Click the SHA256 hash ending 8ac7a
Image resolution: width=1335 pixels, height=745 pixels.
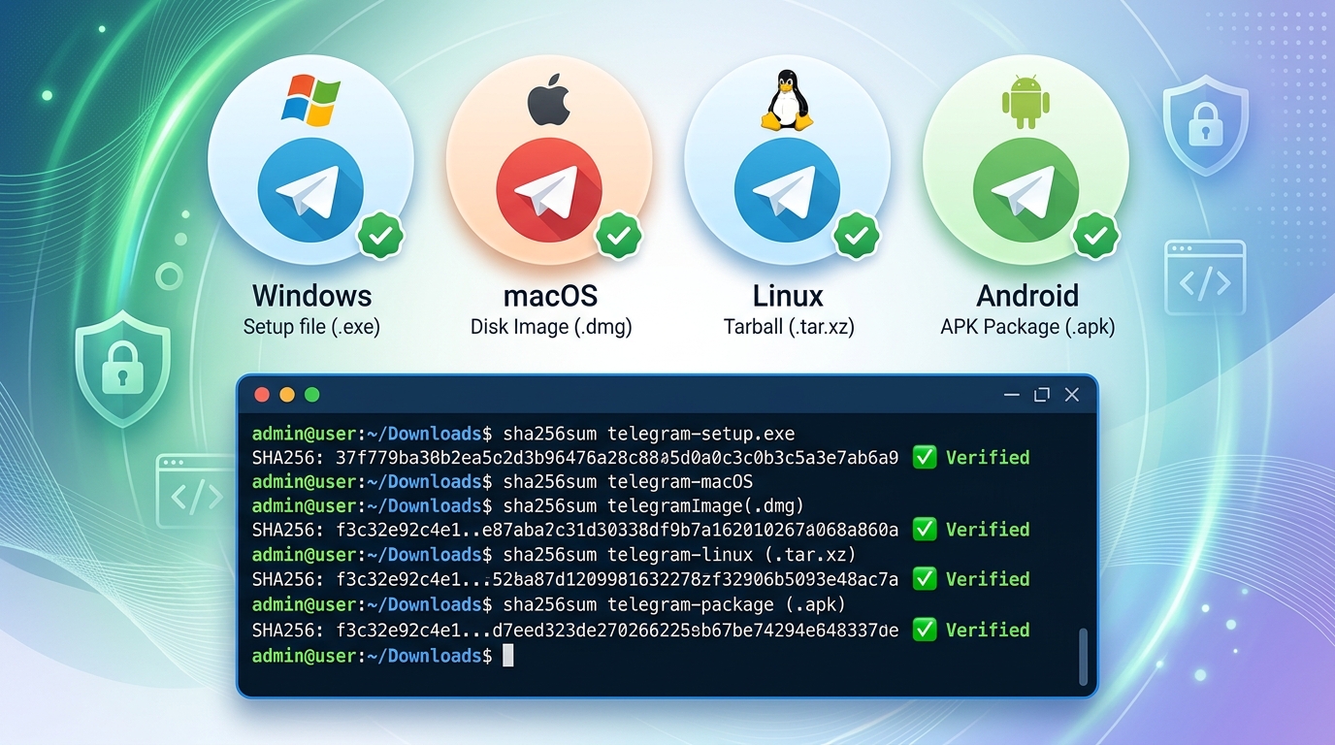point(617,579)
